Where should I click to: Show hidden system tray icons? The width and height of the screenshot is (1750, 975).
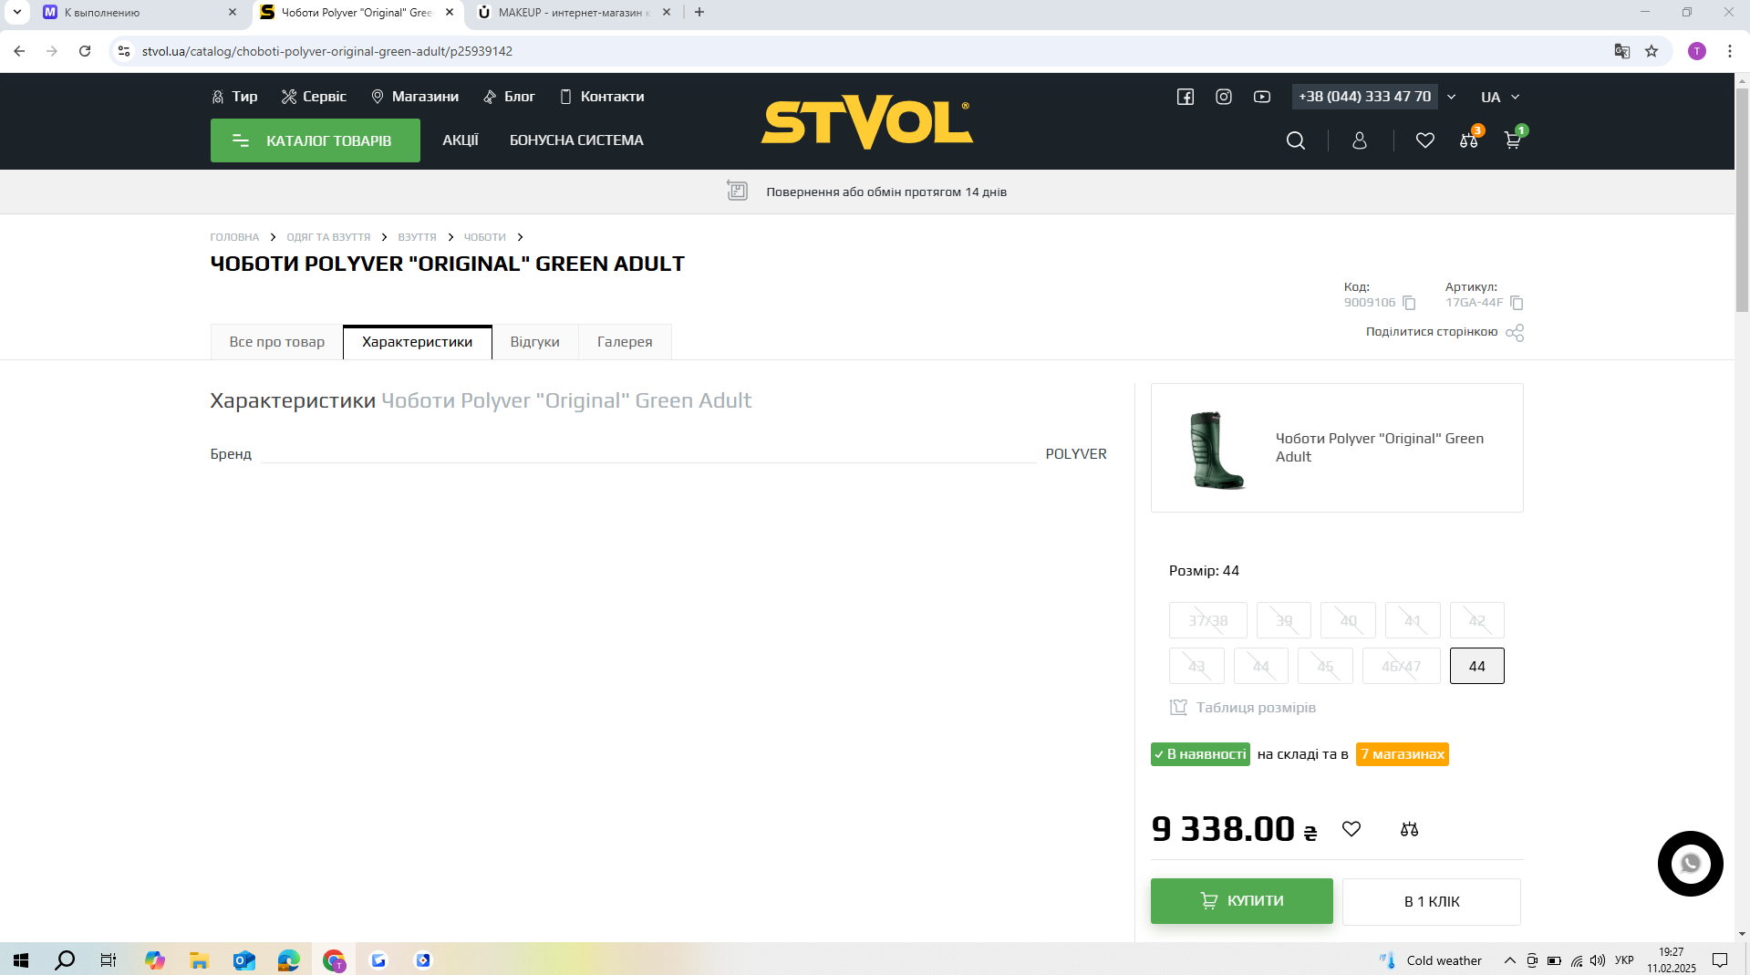[1510, 960]
